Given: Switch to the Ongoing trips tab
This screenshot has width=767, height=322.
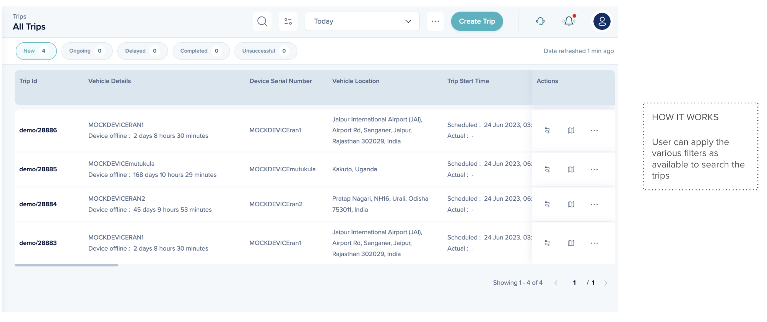Looking at the screenshot, I should tap(87, 51).
